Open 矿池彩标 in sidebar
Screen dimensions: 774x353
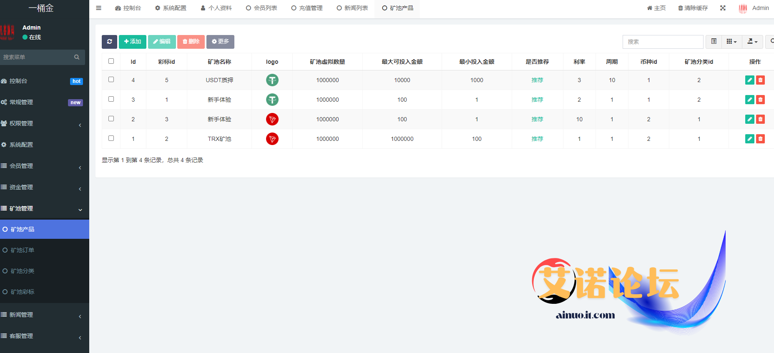click(x=45, y=292)
